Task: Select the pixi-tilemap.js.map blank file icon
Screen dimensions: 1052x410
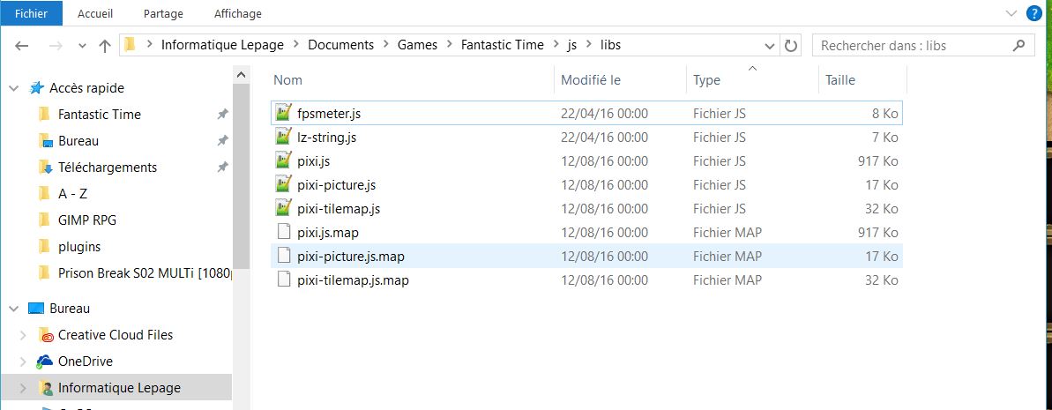Action: pos(284,280)
